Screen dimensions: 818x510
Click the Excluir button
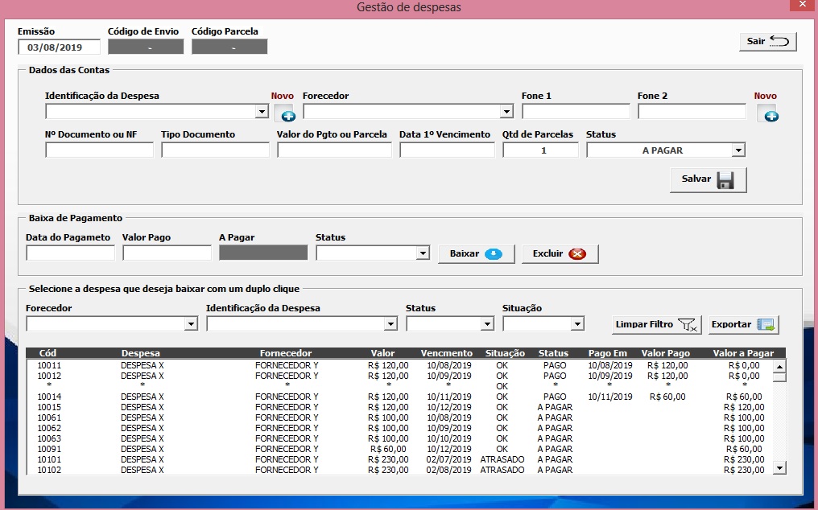(x=560, y=254)
